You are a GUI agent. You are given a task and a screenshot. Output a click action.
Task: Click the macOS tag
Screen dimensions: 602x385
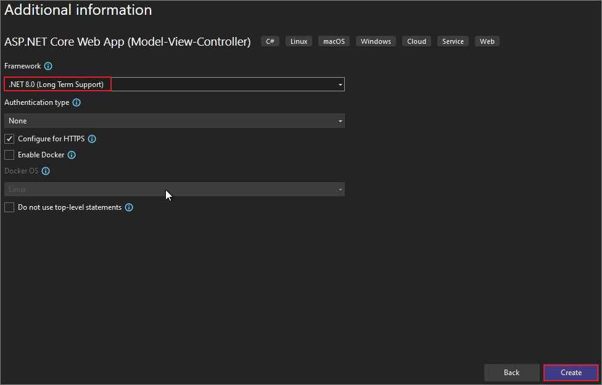pyautogui.click(x=334, y=41)
